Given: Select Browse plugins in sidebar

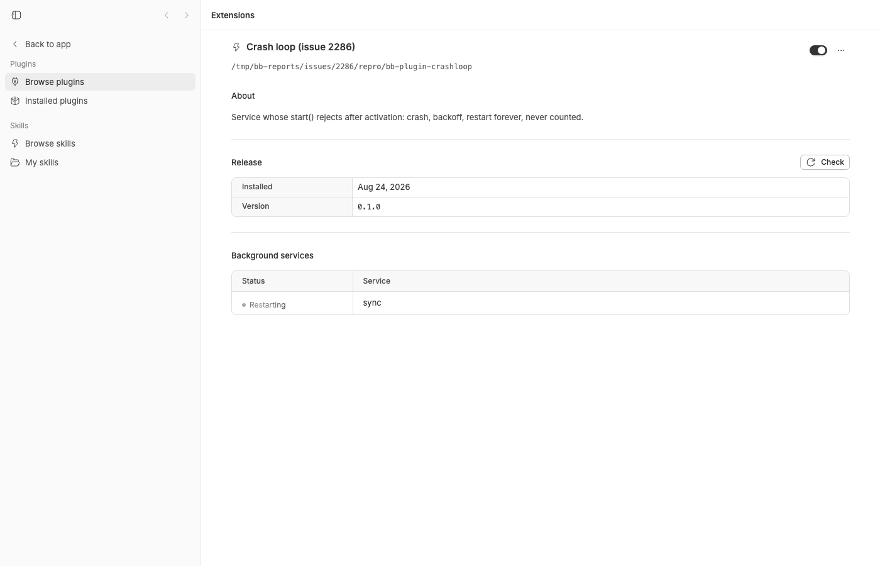Looking at the screenshot, I should 100,82.
